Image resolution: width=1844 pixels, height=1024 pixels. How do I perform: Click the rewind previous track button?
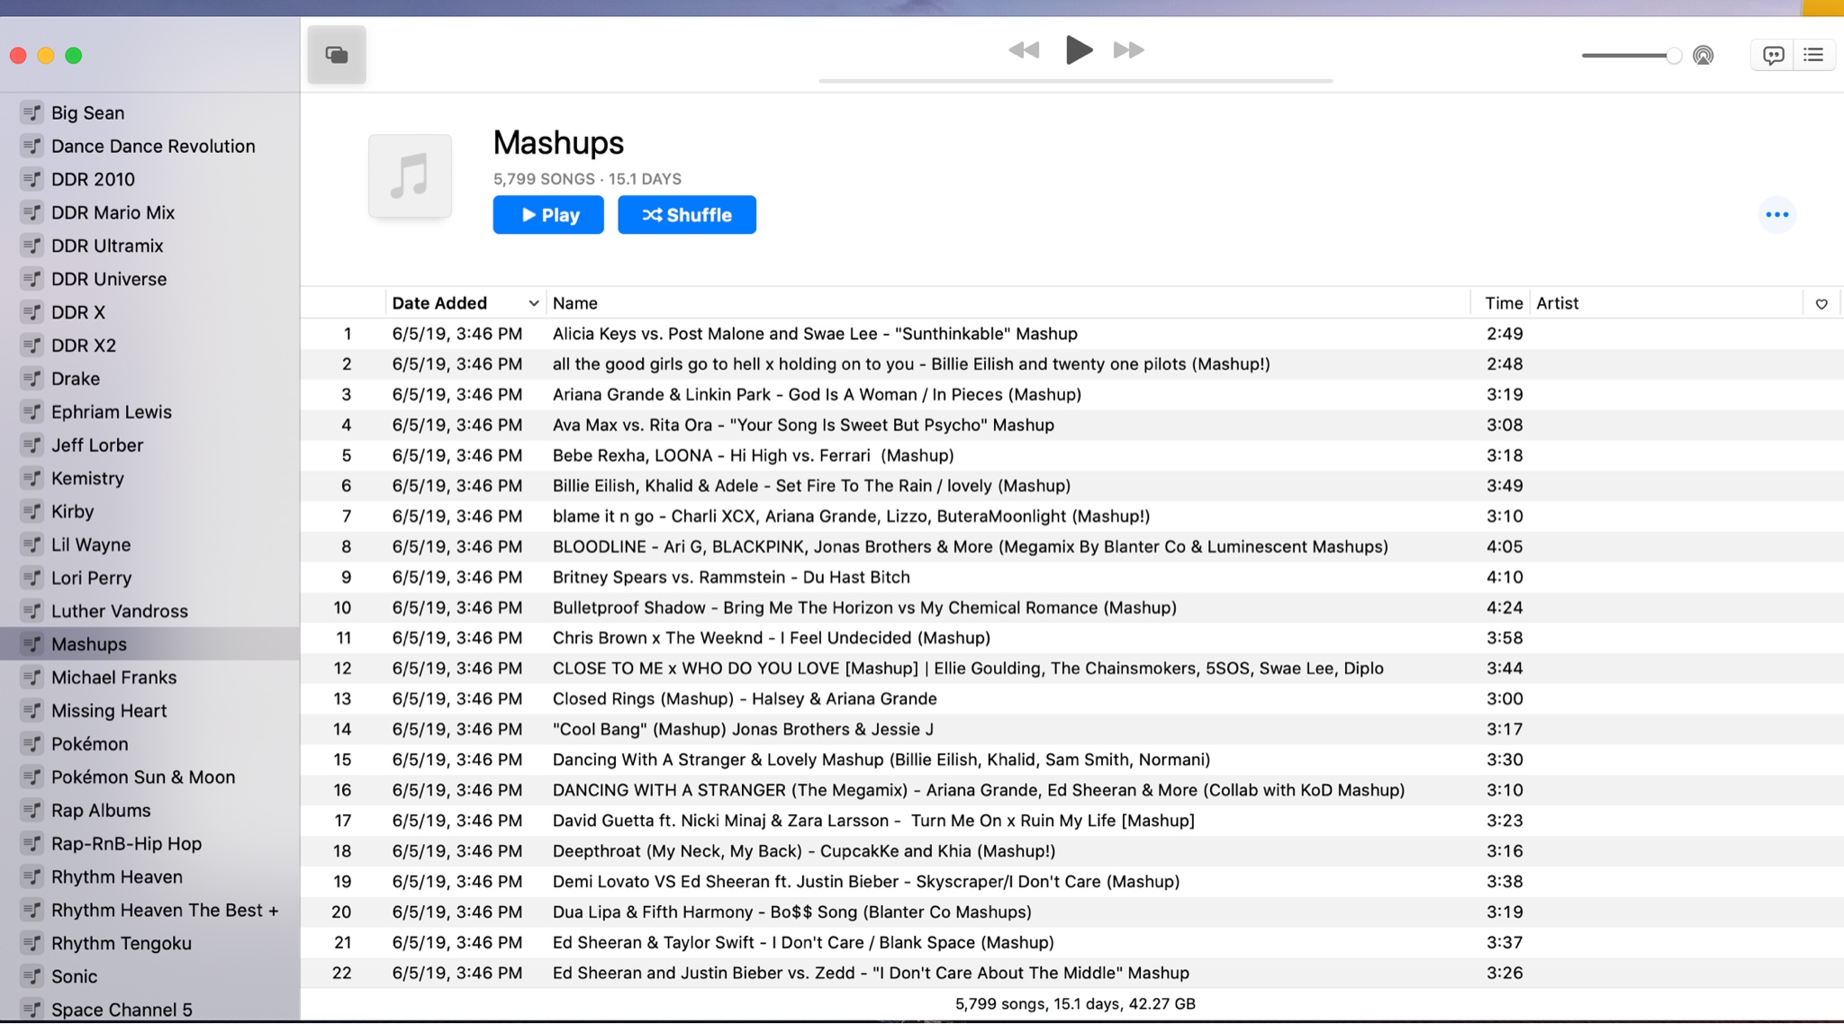tap(1024, 50)
